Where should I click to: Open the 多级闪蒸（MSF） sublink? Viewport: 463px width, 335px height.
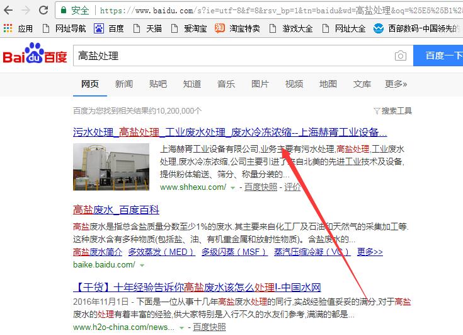235,252
